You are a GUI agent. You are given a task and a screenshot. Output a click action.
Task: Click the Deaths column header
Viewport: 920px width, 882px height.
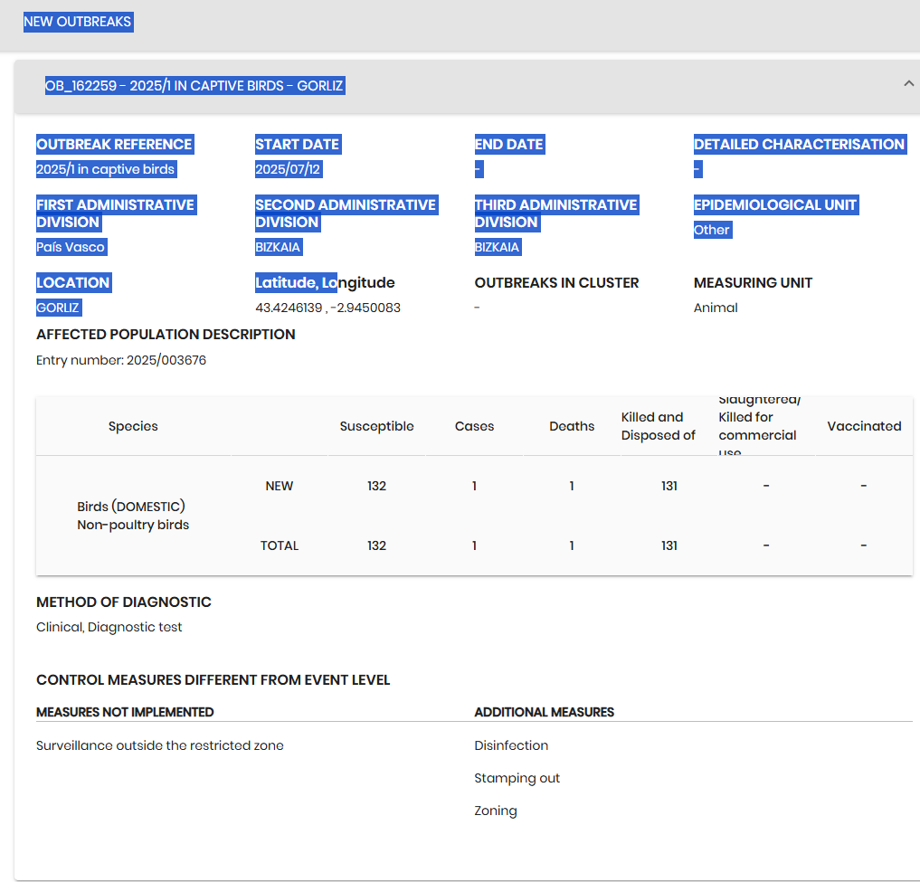(572, 426)
